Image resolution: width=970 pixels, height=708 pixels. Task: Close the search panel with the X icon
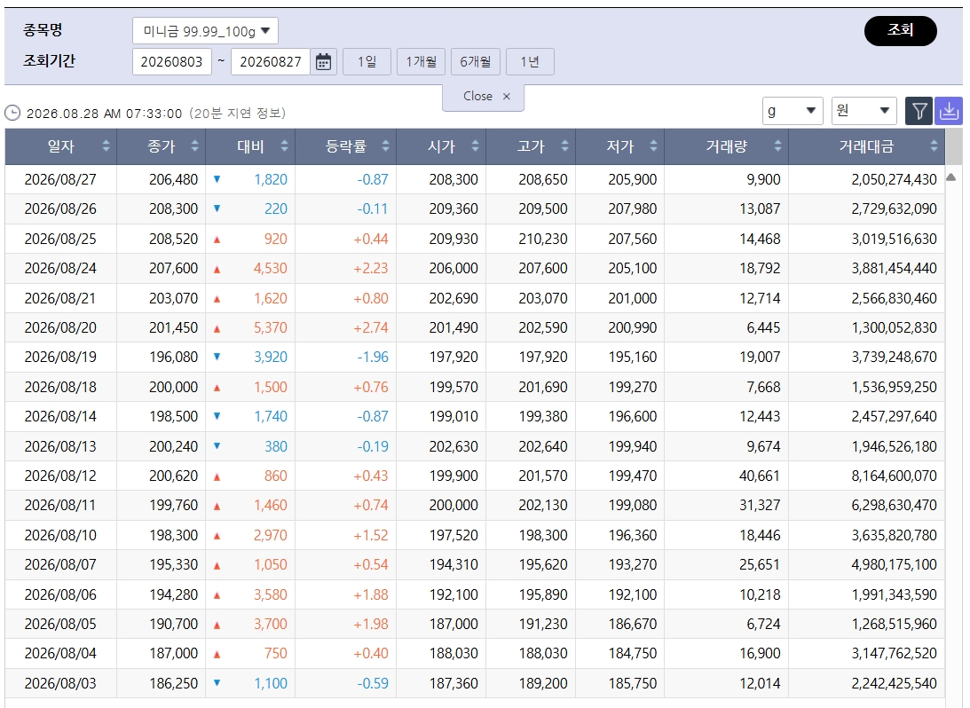click(x=507, y=97)
